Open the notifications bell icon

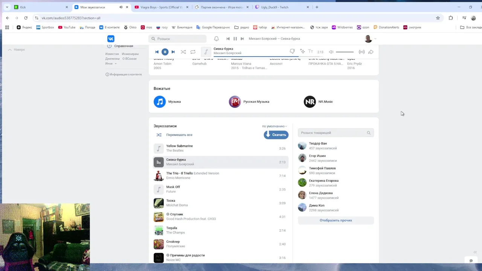217,39
